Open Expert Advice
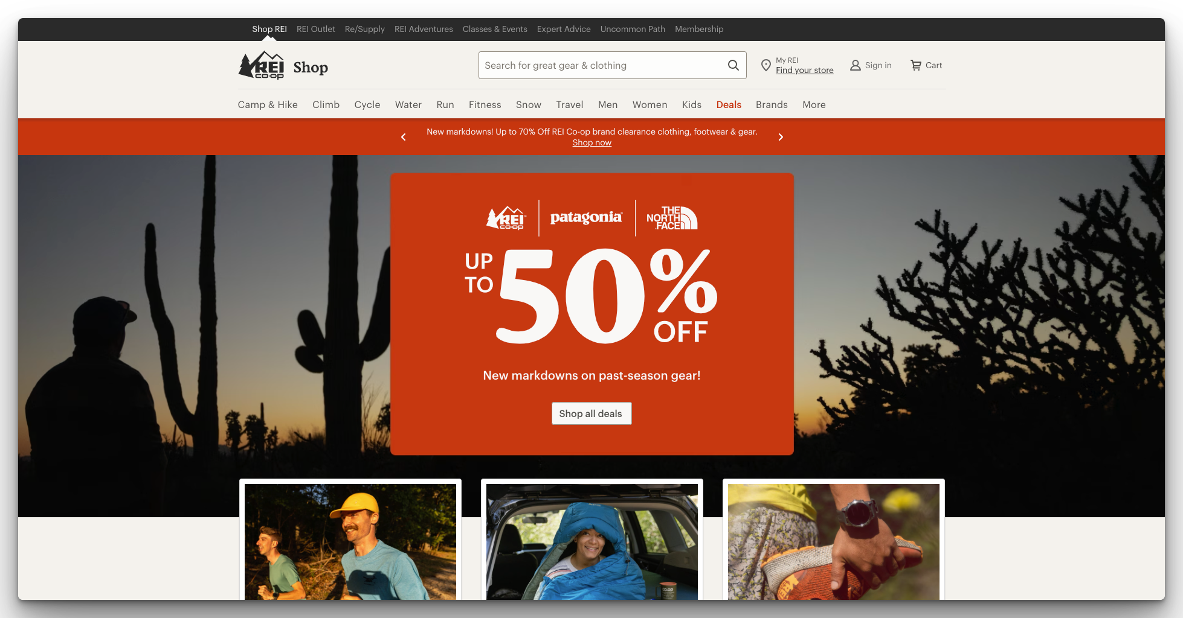The width and height of the screenshot is (1183, 618). click(564, 29)
